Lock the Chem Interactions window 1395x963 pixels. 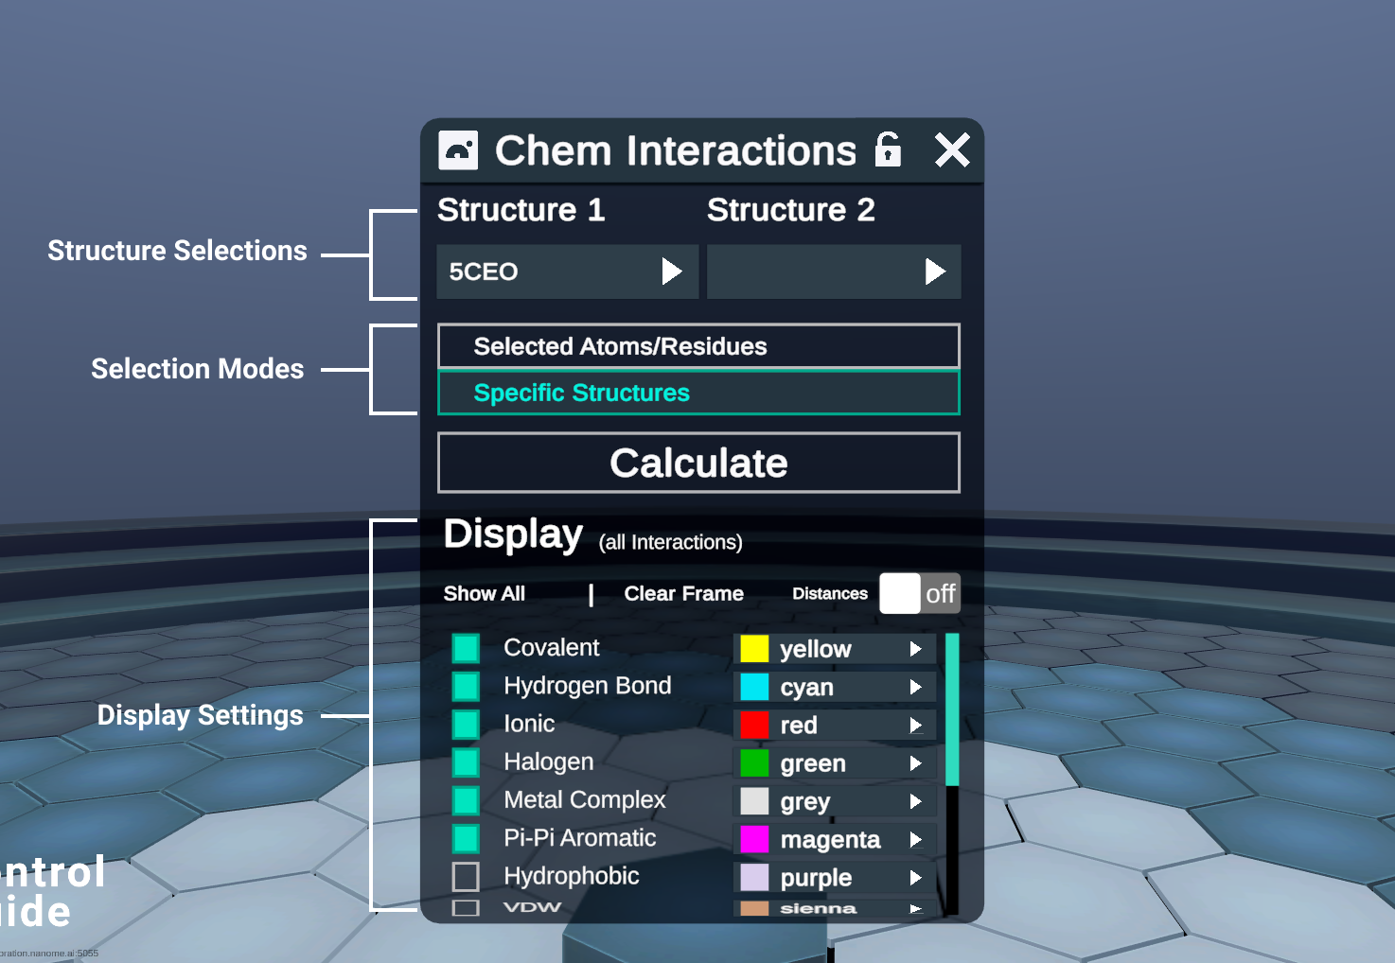click(x=886, y=149)
